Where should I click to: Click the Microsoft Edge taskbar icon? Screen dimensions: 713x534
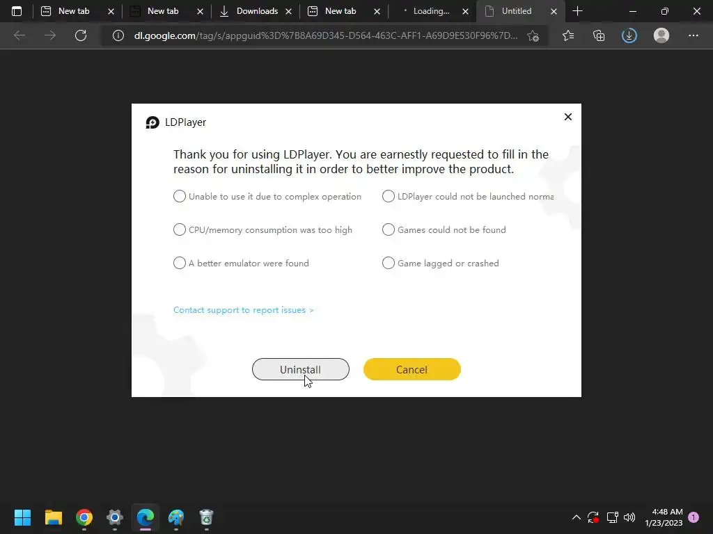(146, 517)
